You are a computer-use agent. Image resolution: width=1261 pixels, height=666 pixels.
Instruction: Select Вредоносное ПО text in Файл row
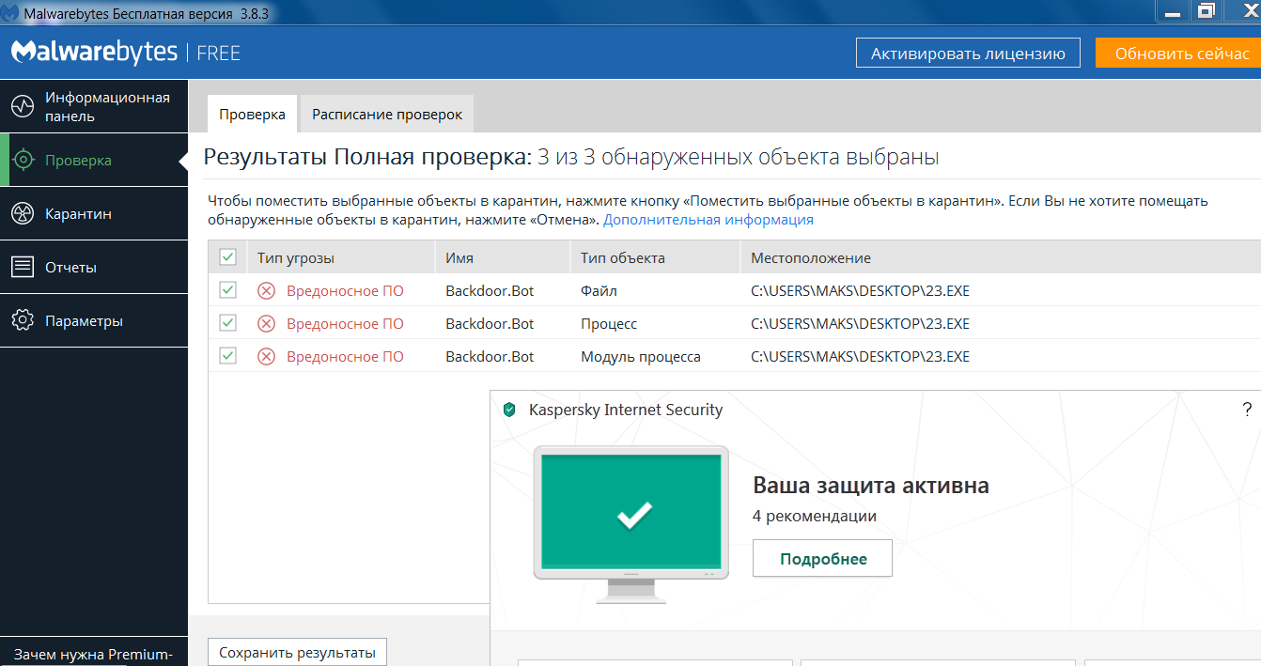click(345, 291)
